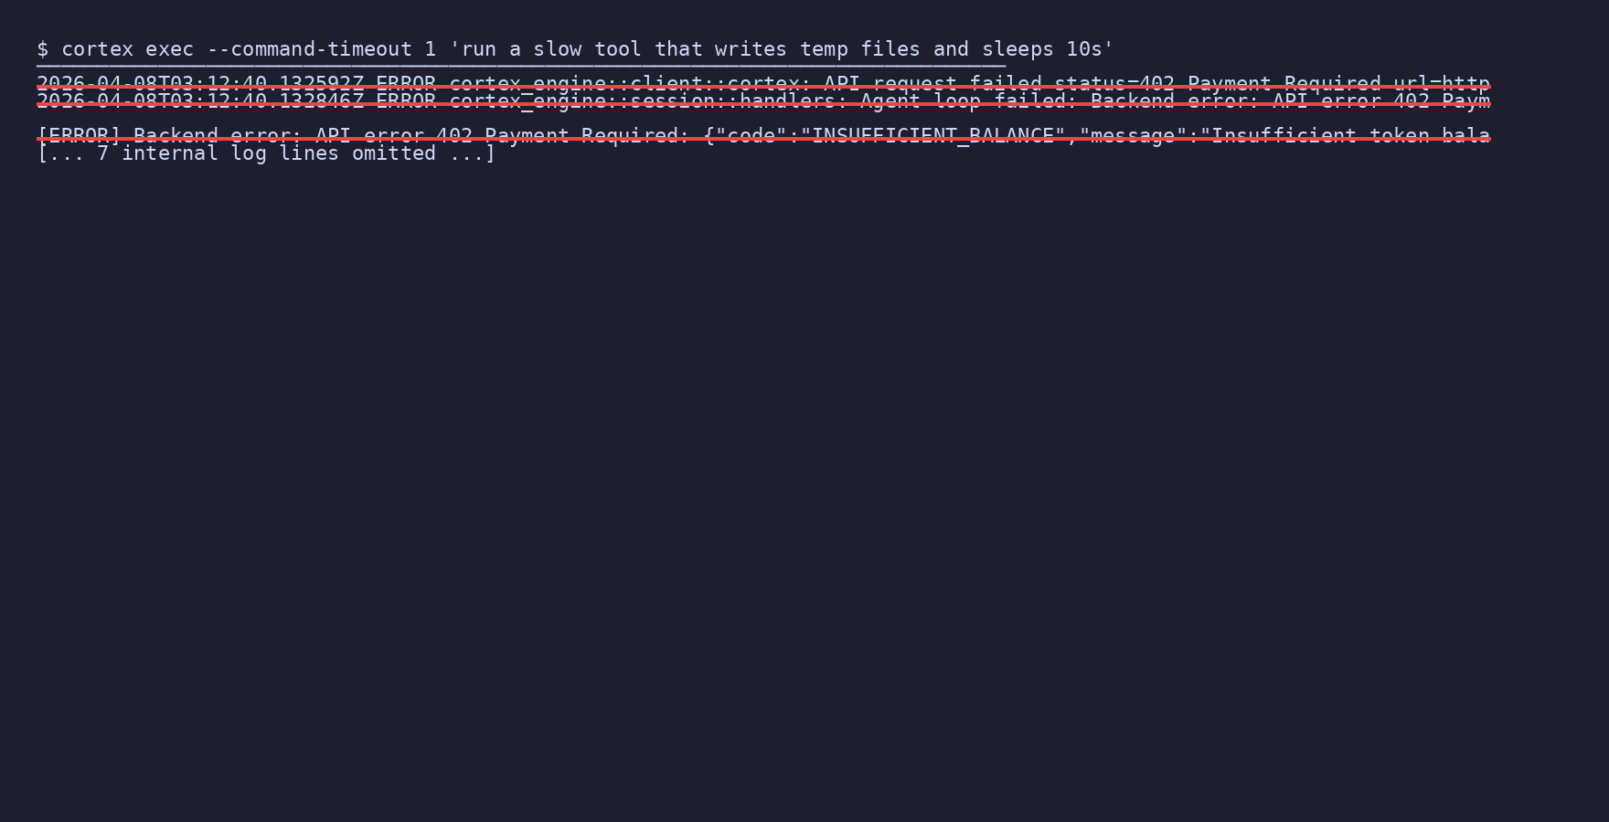Click the $ shell prompt symbol
1609x822 pixels.
pos(42,49)
